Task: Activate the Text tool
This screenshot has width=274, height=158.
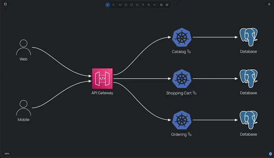Action: coord(143,5)
